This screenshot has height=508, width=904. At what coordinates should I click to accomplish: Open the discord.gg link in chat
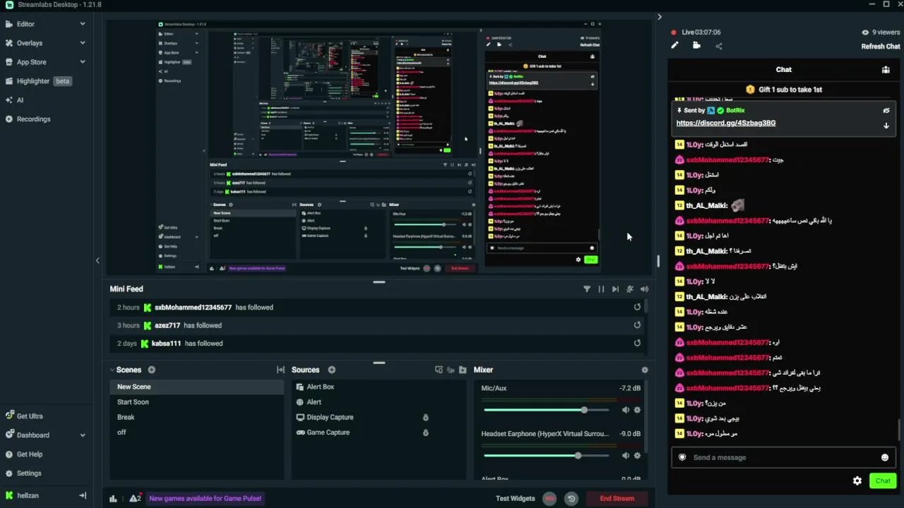click(x=726, y=123)
